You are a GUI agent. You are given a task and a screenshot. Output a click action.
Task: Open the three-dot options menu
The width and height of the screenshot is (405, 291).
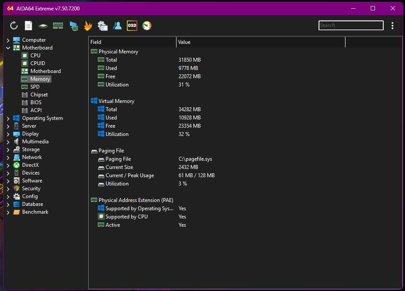392,26
